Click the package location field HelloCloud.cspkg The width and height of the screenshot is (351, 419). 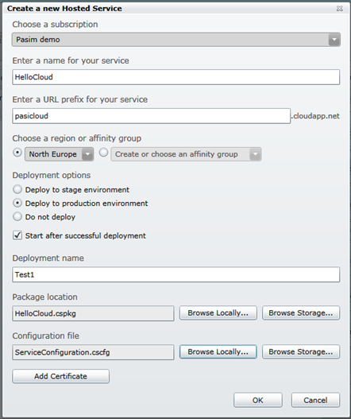pyautogui.click(x=93, y=313)
